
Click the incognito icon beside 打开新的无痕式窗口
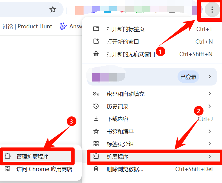(x=96, y=54)
